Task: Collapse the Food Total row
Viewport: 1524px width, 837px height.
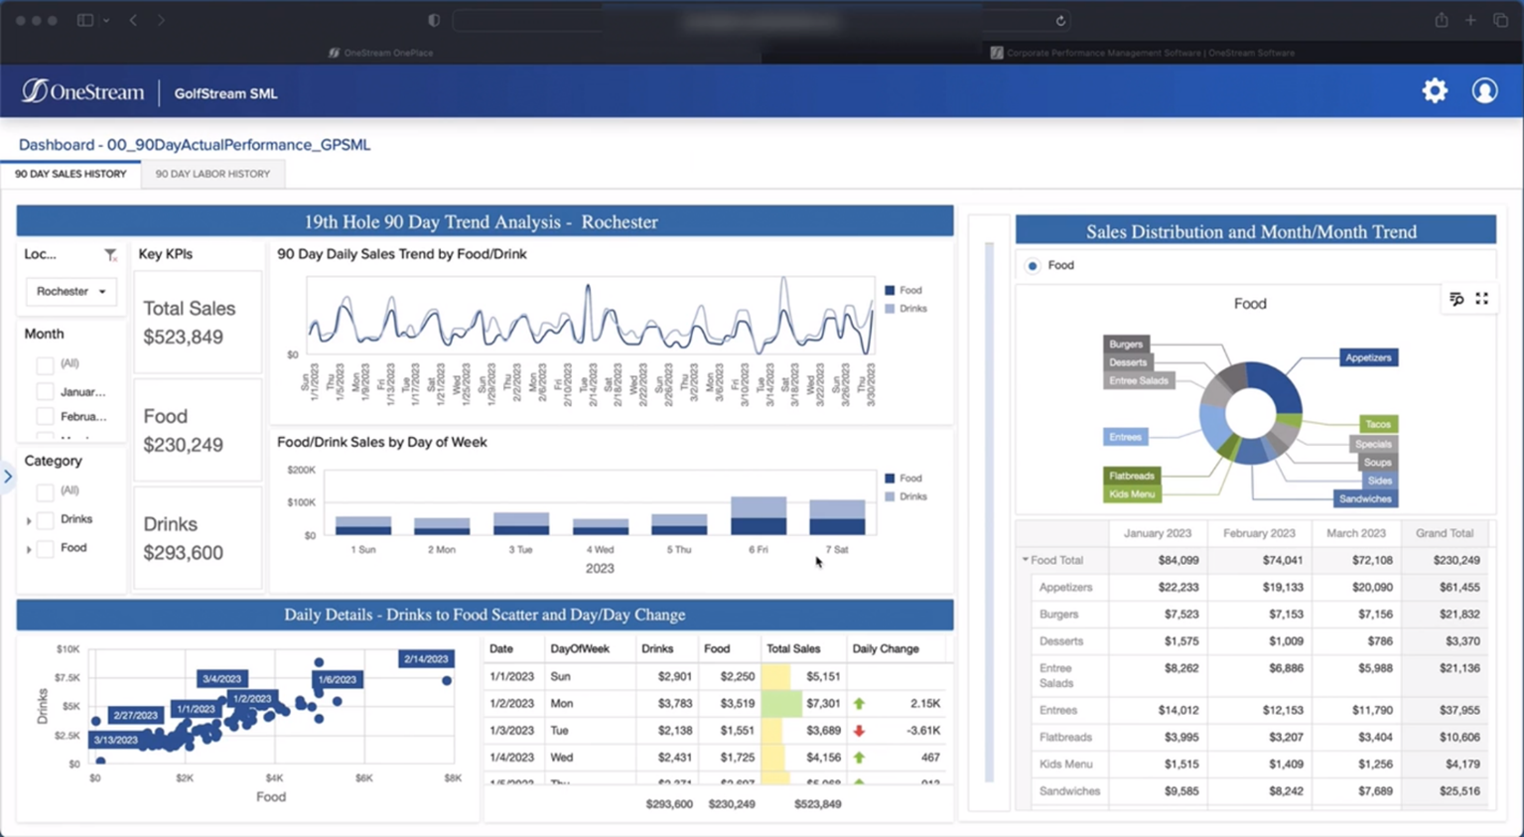Action: pos(1026,560)
